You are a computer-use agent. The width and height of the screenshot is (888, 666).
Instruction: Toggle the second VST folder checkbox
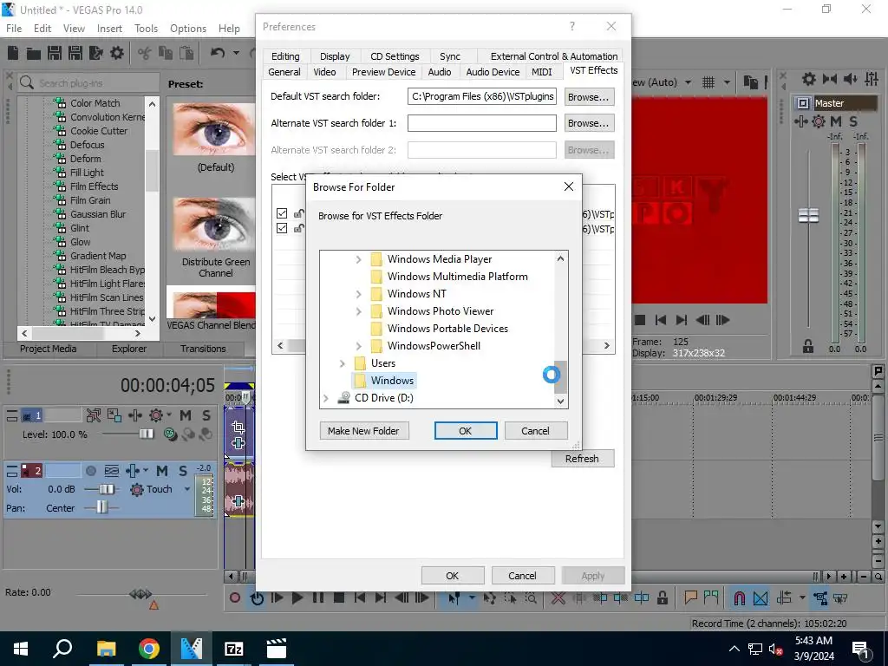point(282,228)
